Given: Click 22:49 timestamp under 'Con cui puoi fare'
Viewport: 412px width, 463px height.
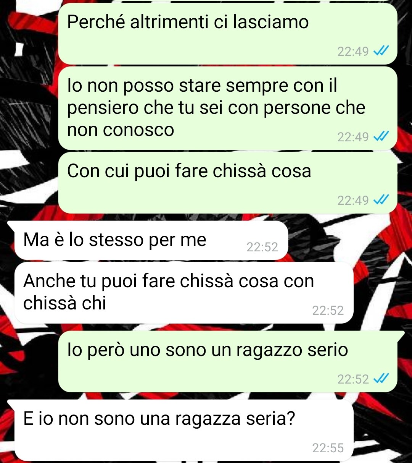Looking at the screenshot, I should [353, 200].
